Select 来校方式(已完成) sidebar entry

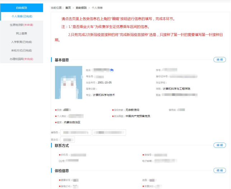(22, 50)
